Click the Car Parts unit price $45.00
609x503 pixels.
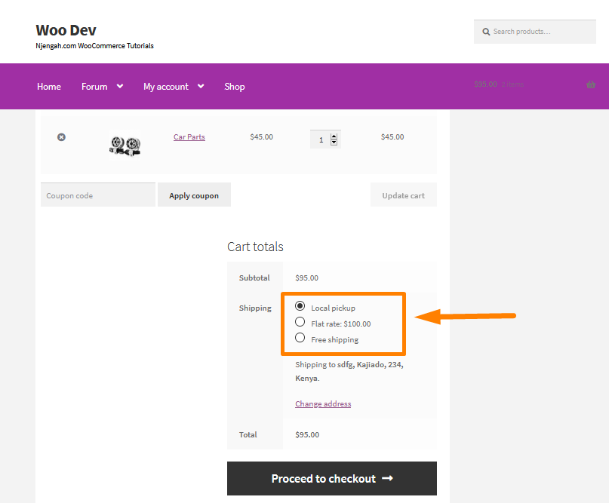pyautogui.click(x=261, y=137)
